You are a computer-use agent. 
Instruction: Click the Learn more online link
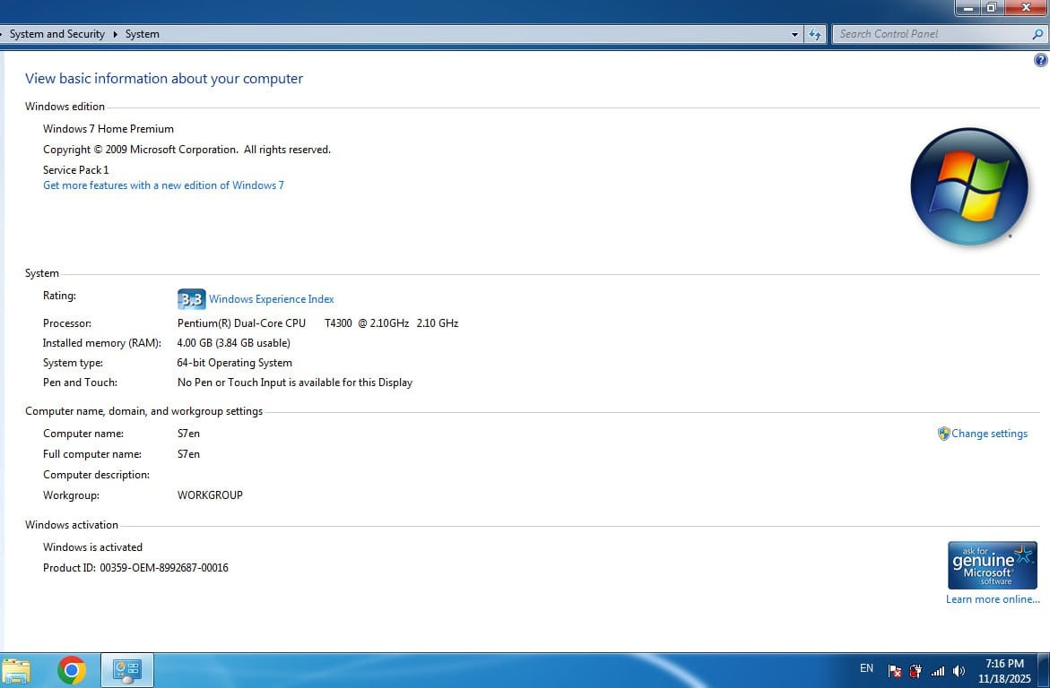click(993, 599)
